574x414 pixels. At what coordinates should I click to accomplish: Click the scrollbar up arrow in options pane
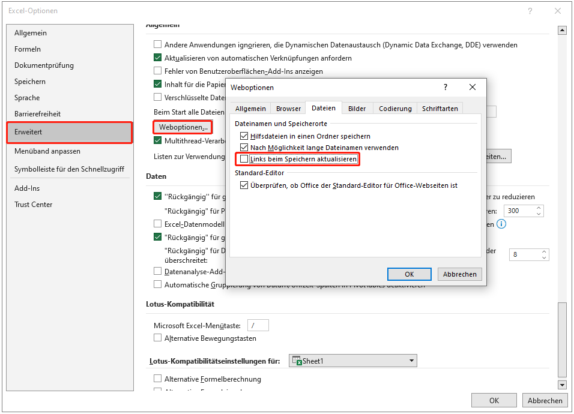coord(562,31)
